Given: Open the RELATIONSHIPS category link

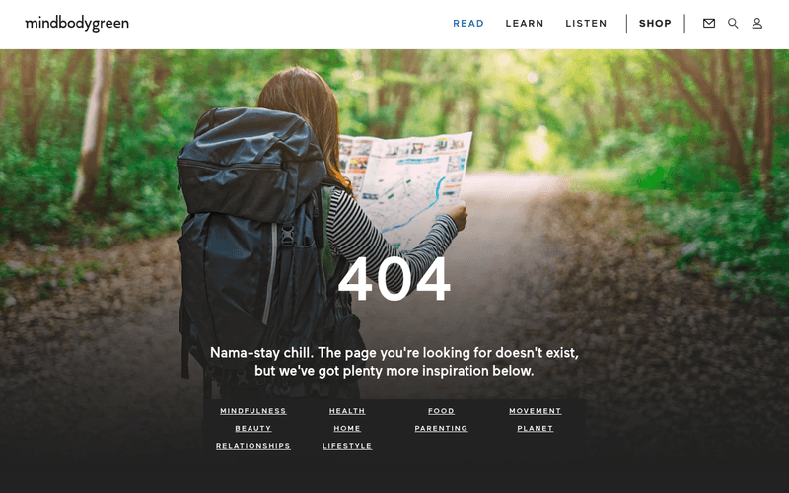Looking at the screenshot, I should (253, 446).
